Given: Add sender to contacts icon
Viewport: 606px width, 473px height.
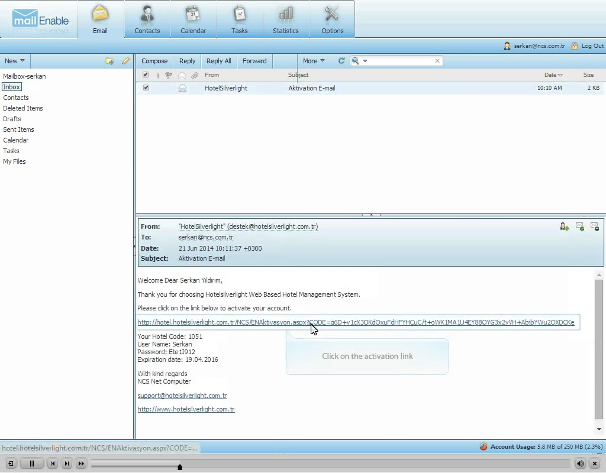Looking at the screenshot, I should coord(564,227).
